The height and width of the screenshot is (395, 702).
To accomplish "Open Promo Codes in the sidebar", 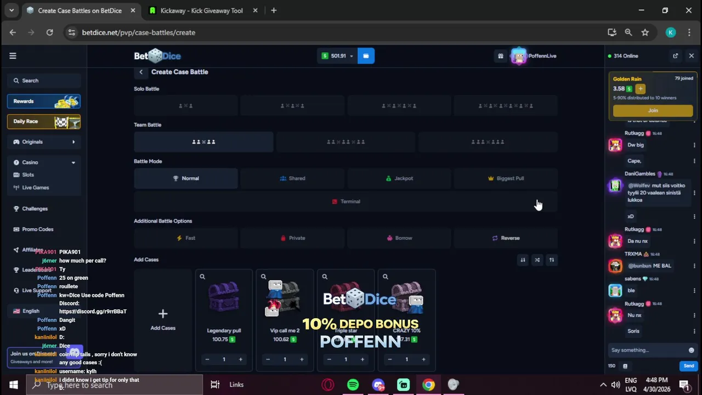I will pyautogui.click(x=37, y=229).
